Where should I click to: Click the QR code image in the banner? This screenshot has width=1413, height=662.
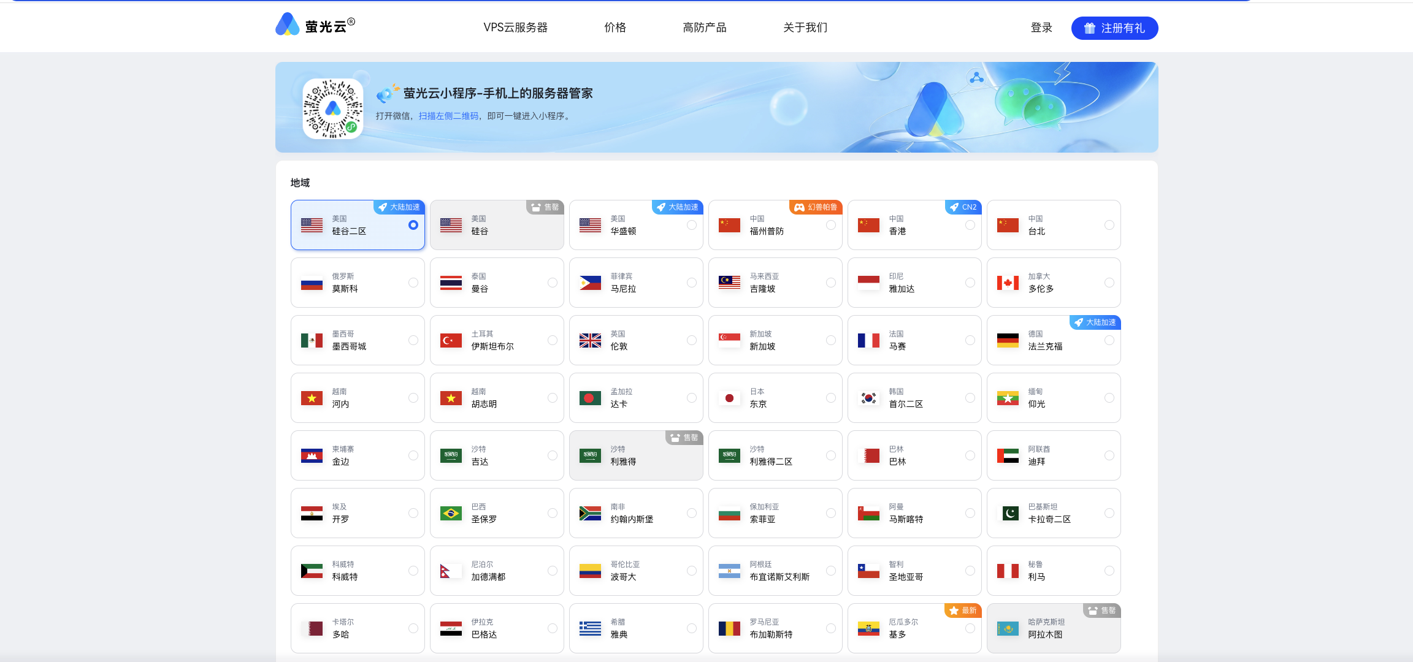tap(333, 108)
